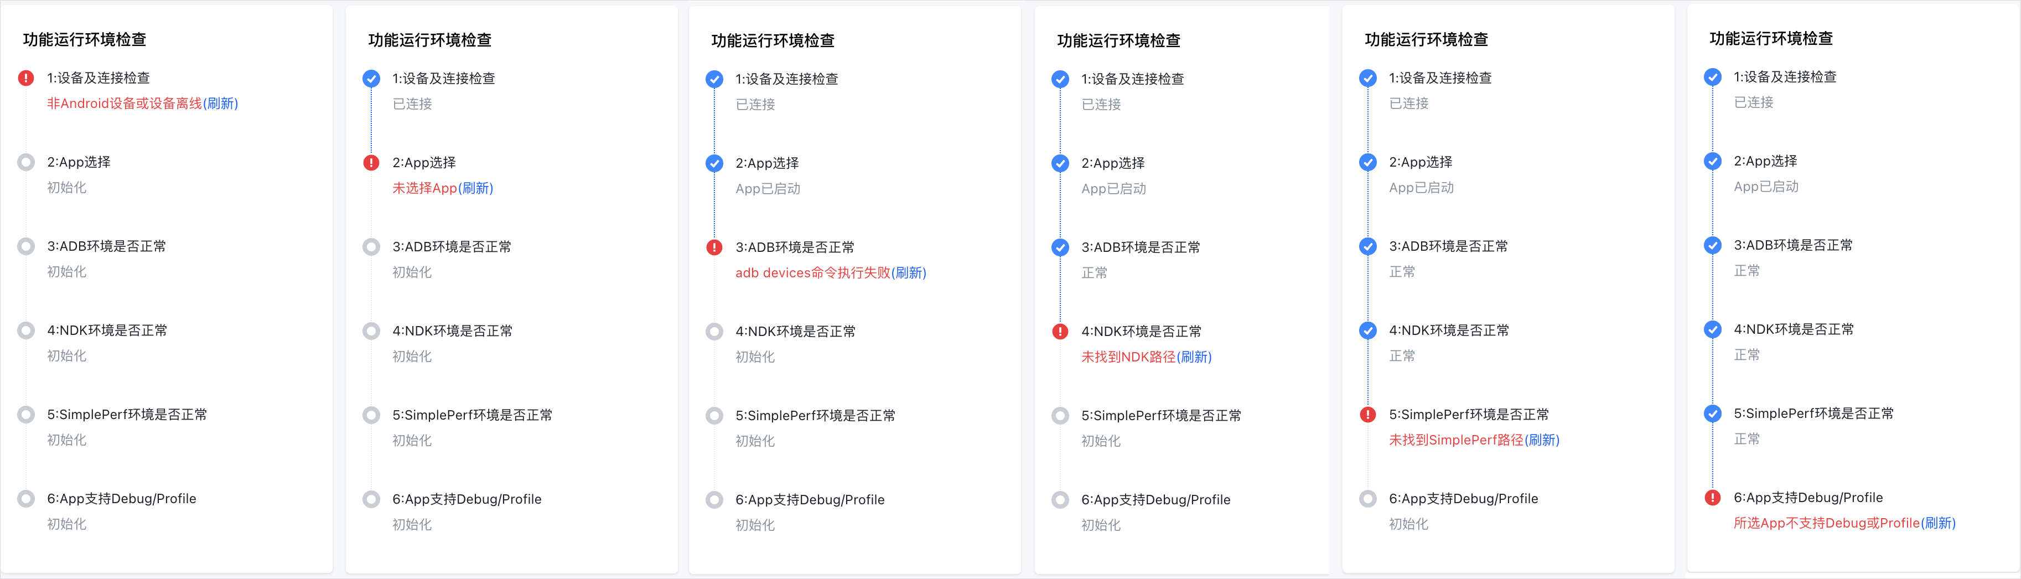Click 4:NDK环境是否正常 label in 未找到NDK路径 panel
This screenshot has height=579, width=2021.
[1141, 331]
